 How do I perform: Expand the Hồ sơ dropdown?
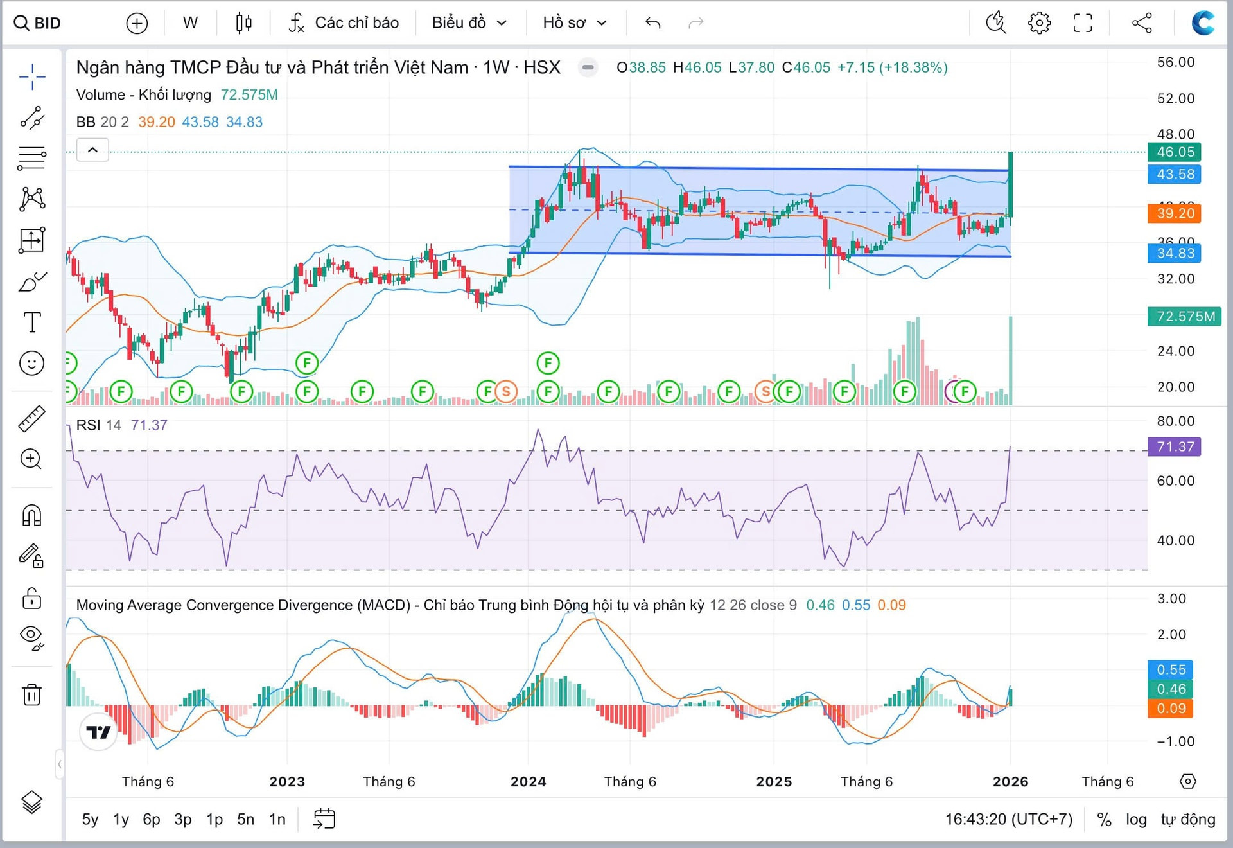(575, 23)
